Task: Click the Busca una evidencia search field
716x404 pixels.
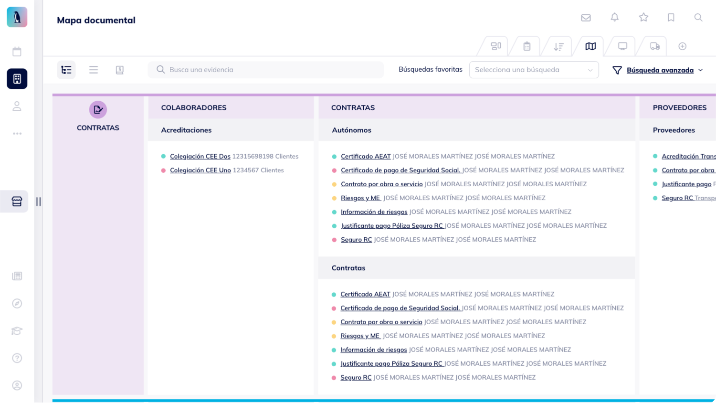Action: (x=266, y=70)
